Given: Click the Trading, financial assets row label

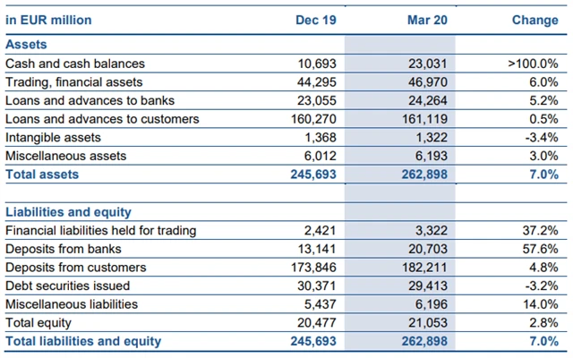Looking at the screenshot, I should pyautogui.click(x=78, y=82).
